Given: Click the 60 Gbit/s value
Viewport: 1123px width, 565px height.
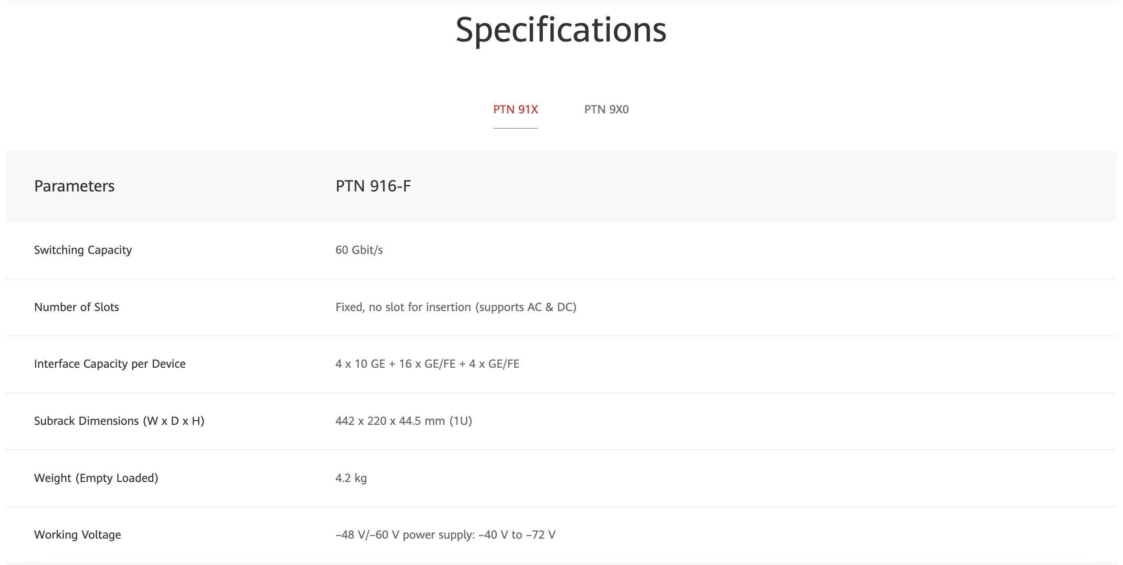Looking at the screenshot, I should pos(359,250).
